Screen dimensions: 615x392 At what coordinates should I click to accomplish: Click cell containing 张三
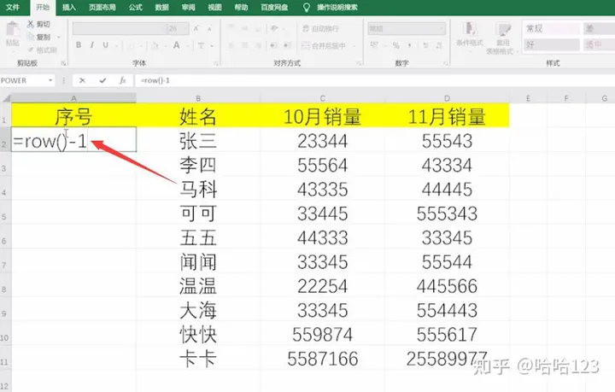point(198,141)
